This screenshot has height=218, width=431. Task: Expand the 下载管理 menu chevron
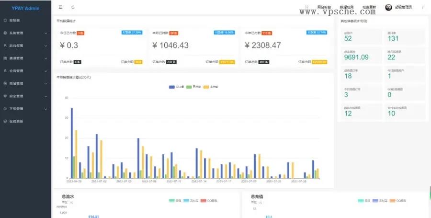45,109
